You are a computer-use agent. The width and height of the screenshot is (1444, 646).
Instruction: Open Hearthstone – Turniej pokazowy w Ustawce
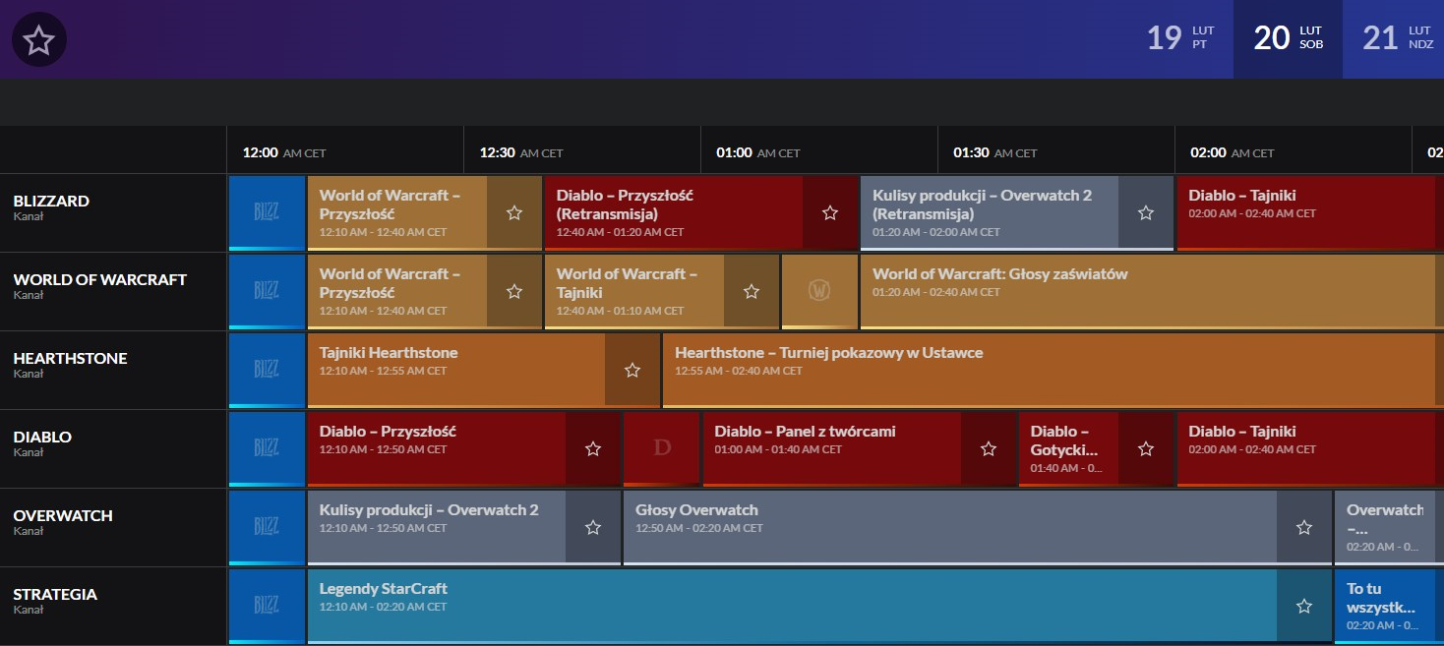pos(828,353)
